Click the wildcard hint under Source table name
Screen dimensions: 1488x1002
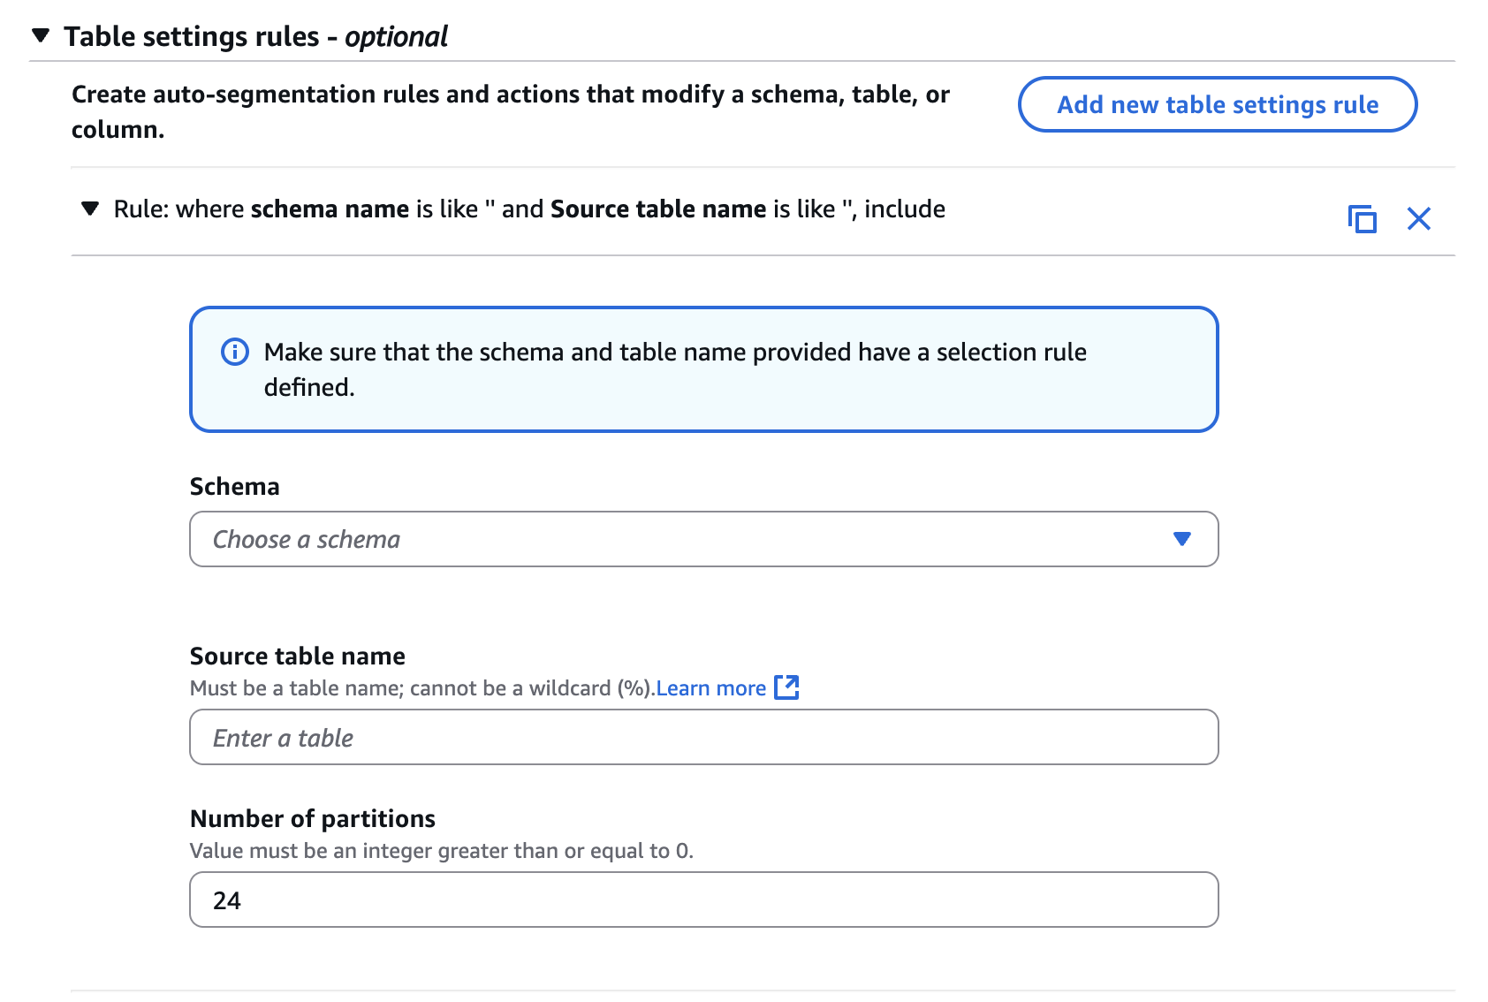[421, 688]
